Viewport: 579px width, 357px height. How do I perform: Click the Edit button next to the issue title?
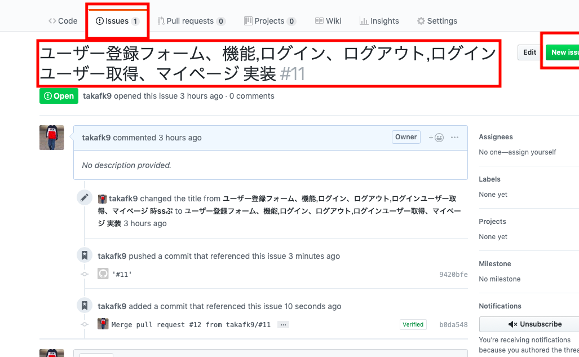tap(529, 52)
